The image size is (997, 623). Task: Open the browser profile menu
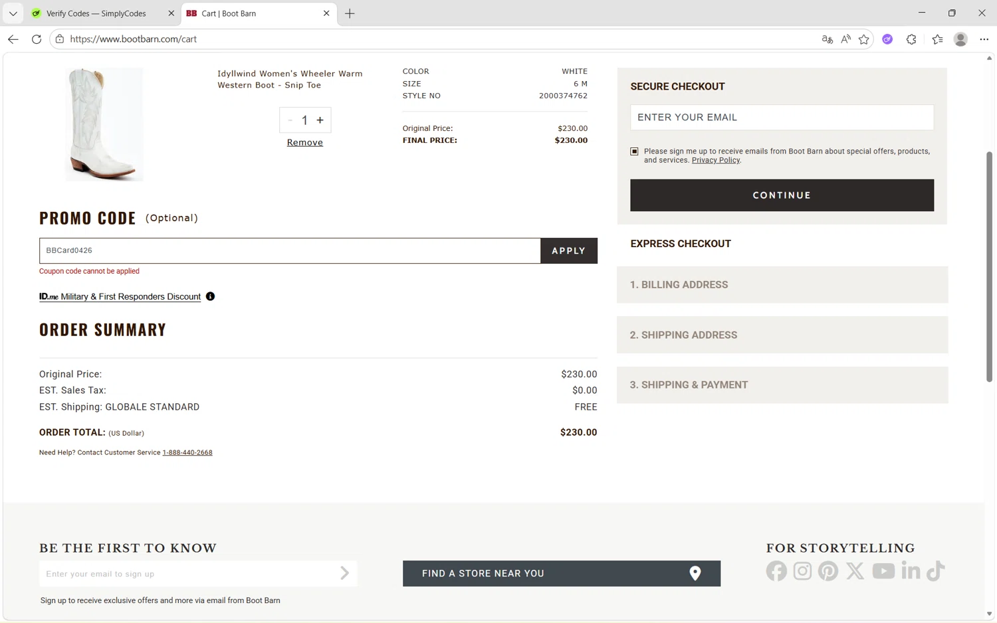coord(960,39)
